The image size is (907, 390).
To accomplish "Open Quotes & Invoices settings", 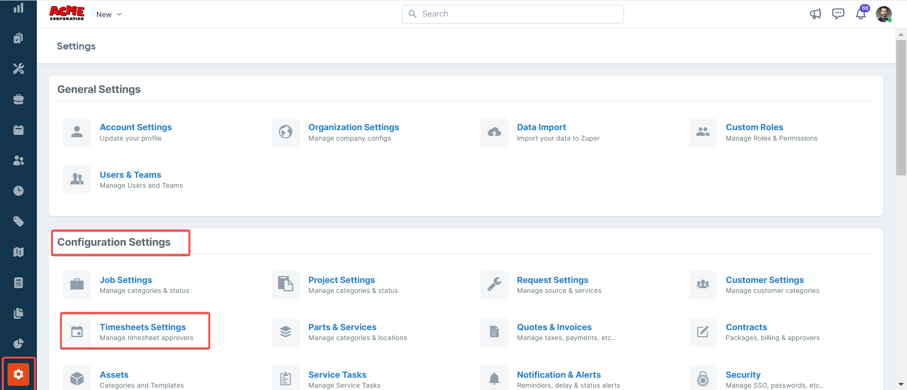I will pyautogui.click(x=554, y=327).
